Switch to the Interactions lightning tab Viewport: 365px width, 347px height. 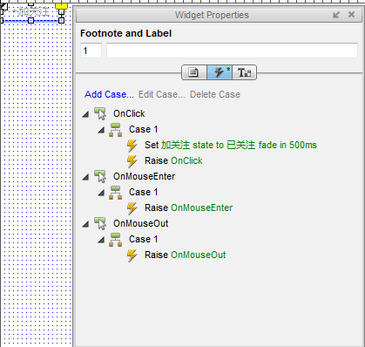click(220, 72)
